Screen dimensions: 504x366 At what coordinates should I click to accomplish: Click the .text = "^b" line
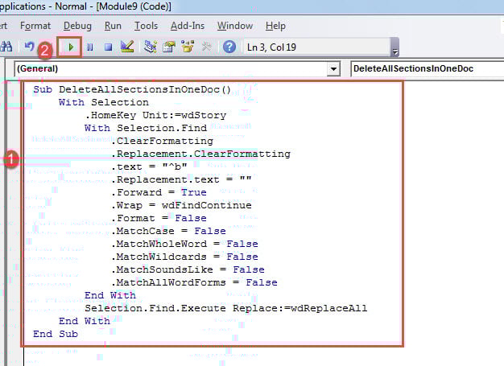149,167
